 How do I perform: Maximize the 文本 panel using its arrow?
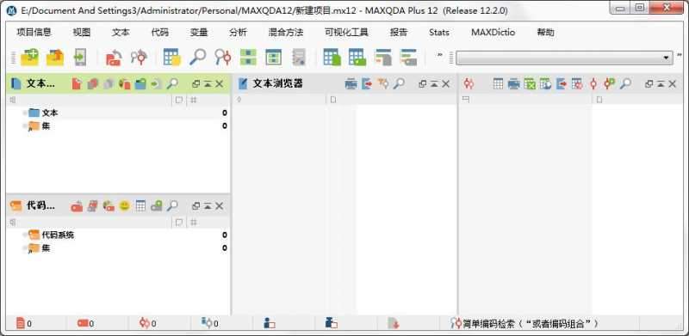[208, 83]
